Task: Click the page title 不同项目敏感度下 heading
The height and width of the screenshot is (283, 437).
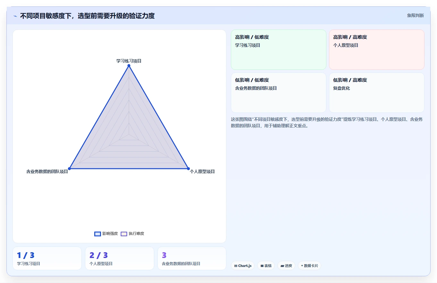Action: tap(87, 16)
